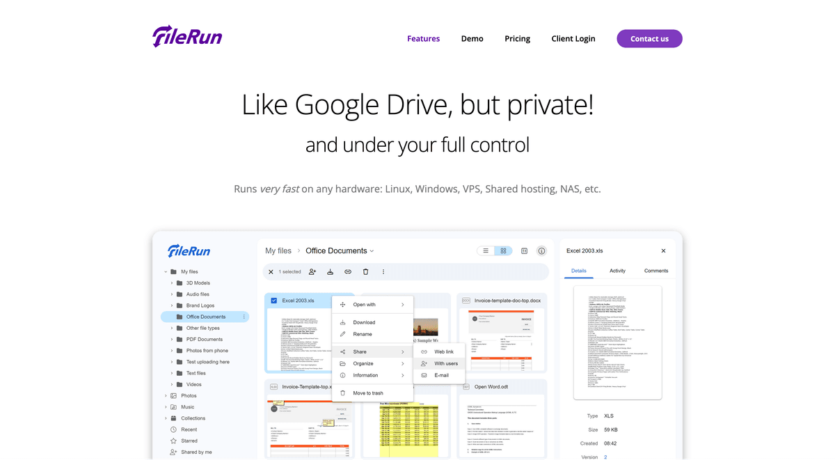Click the info icon above details panel

pos(541,251)
